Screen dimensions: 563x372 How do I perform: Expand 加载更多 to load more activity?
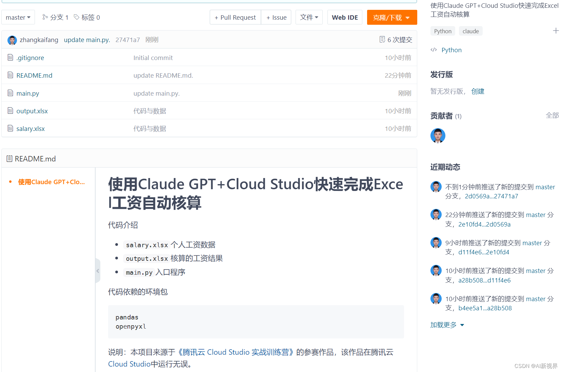(447, 325)
